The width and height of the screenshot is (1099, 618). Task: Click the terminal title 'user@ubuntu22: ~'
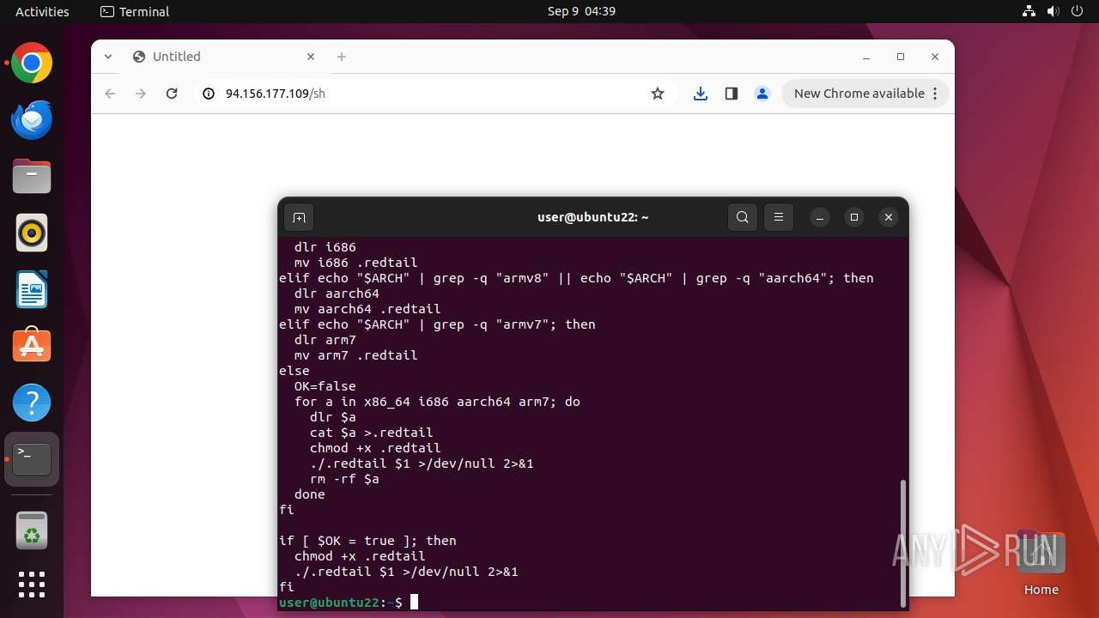click(592, 217)
